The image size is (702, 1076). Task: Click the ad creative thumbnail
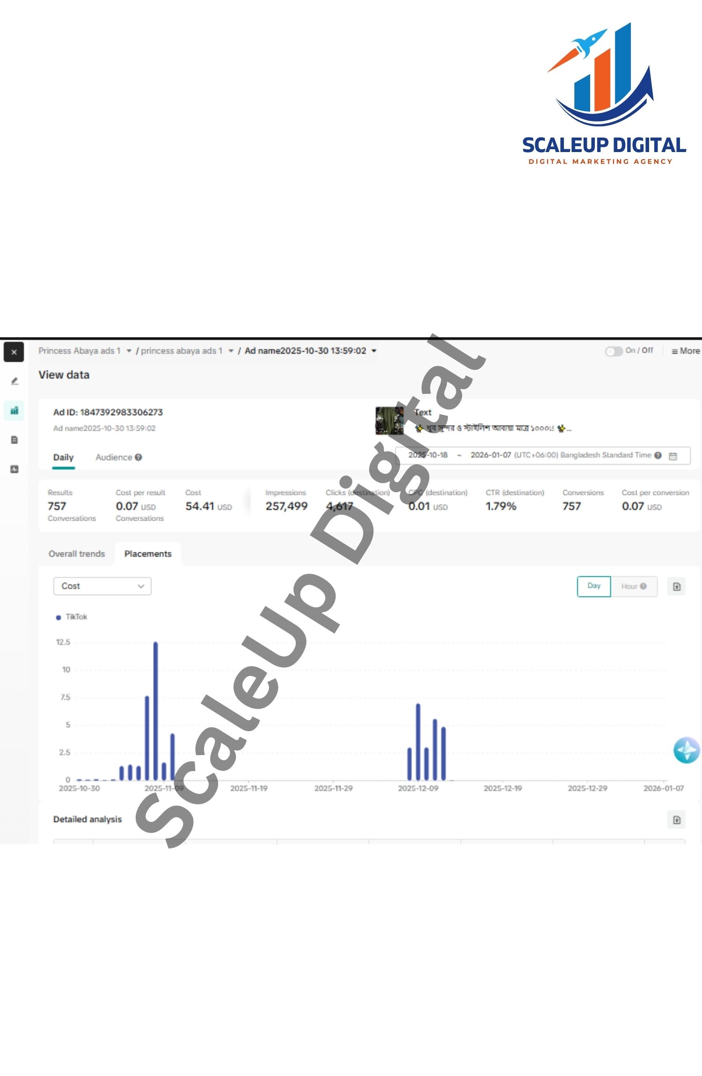click(389, 421)
